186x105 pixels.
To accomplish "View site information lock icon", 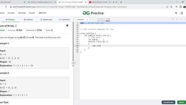I will click(x=11, y=7).
